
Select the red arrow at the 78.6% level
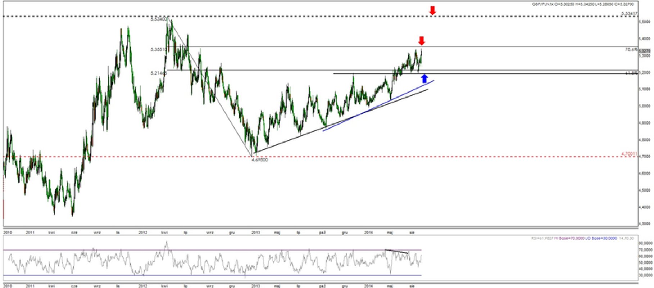click(x=422, y=41)
